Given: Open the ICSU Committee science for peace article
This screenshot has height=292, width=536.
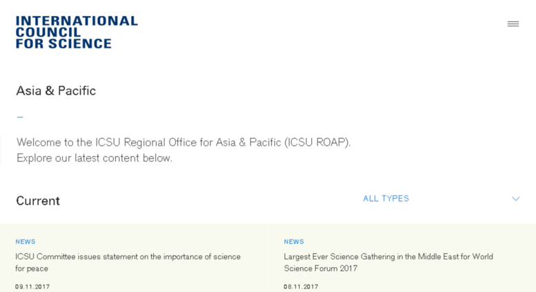Looking at the screenshot, I should (x=128, y=262).
